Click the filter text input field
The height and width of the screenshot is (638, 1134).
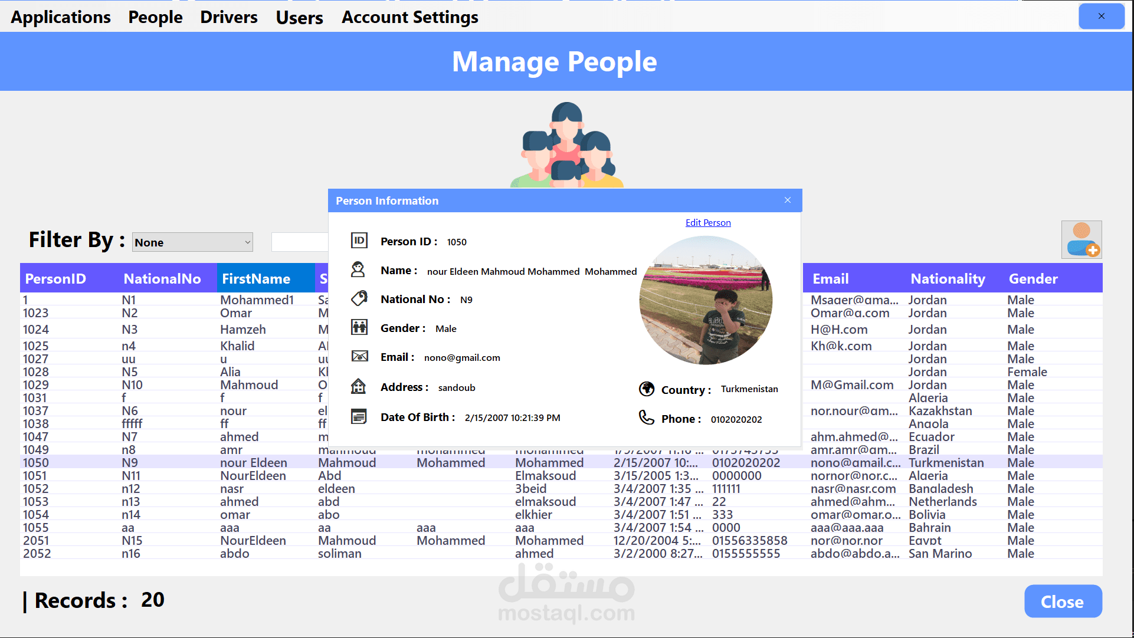tap(299, 242)
